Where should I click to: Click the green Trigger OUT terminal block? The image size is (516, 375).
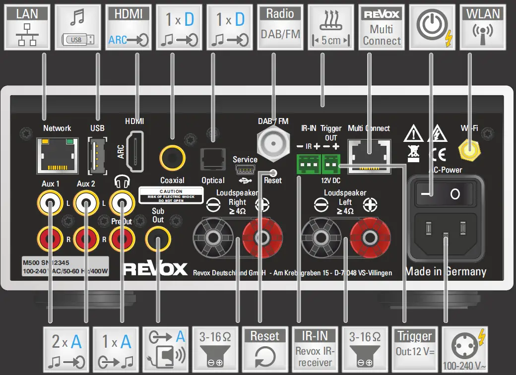point(331,164)
